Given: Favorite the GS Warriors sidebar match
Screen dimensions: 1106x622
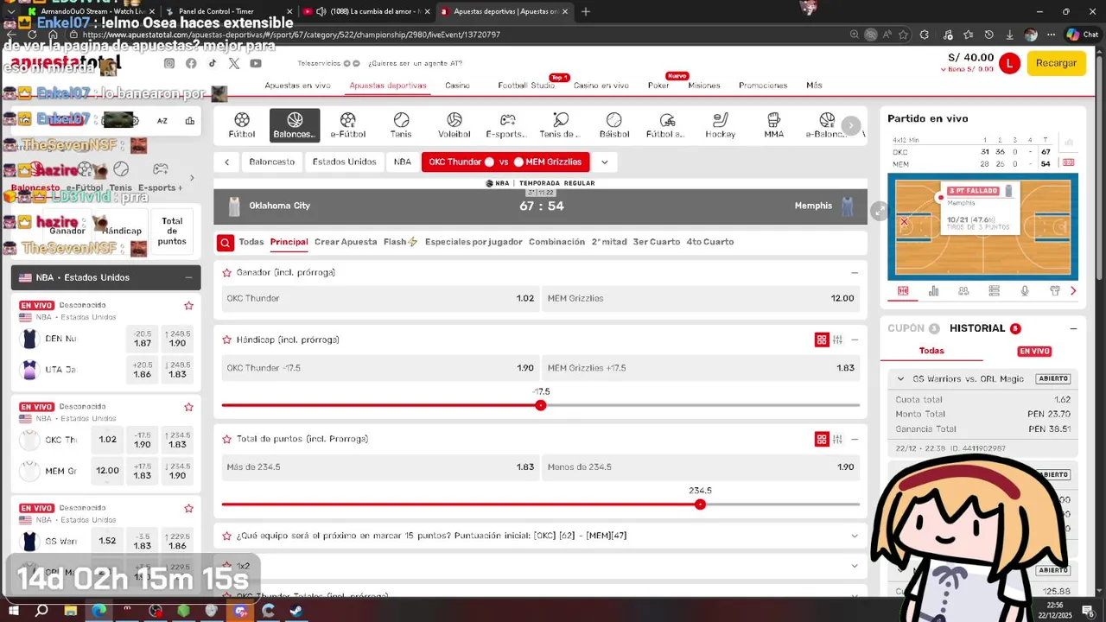Looking at the screenshot, I should click(x=188, y=508).
